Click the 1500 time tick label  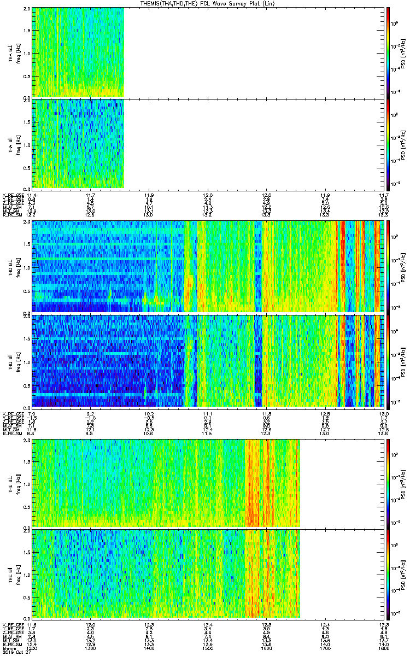[x=208, y=648]
